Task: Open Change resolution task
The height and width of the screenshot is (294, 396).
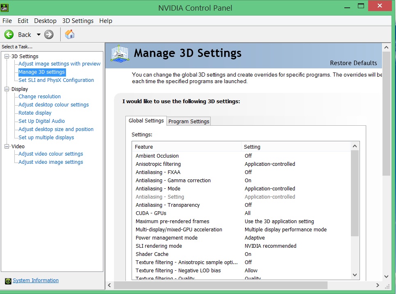Action: 40,96
